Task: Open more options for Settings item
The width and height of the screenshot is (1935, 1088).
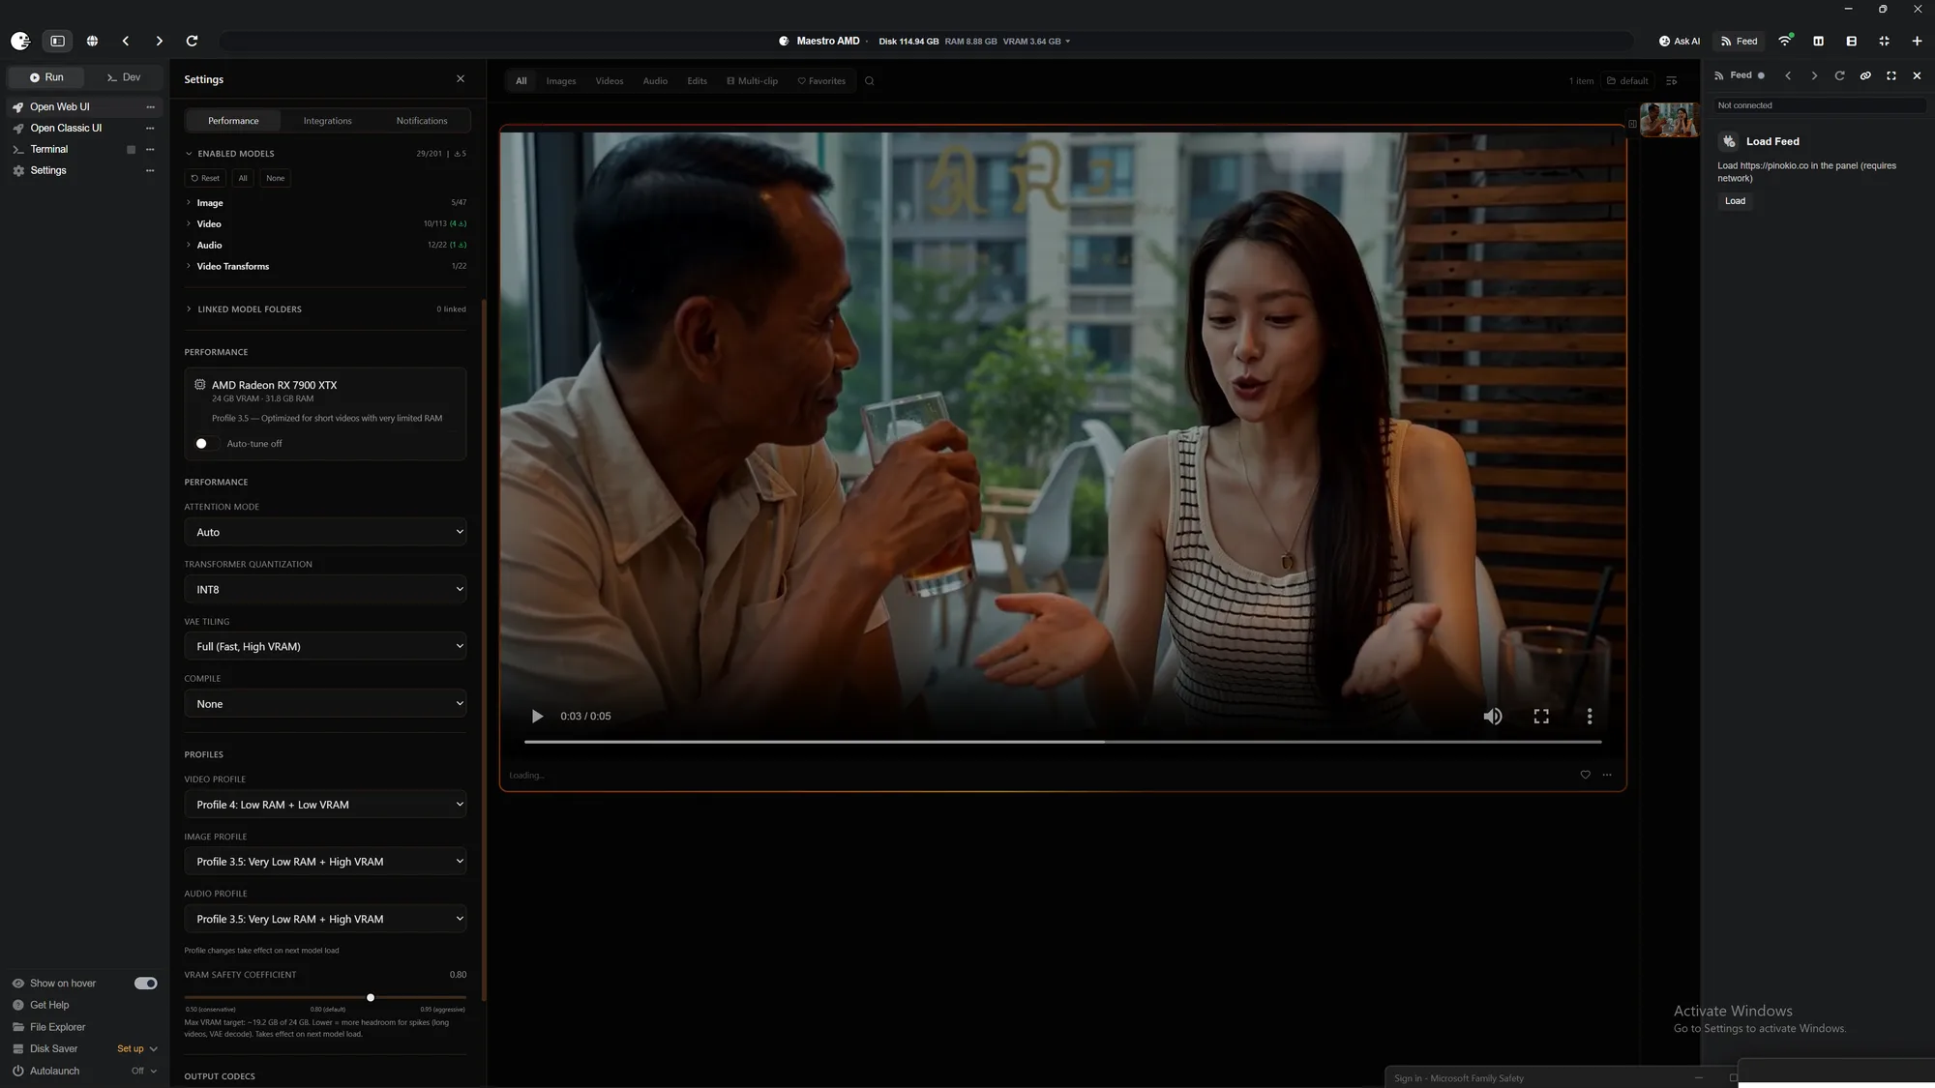Action: click(x=150, y=170)
